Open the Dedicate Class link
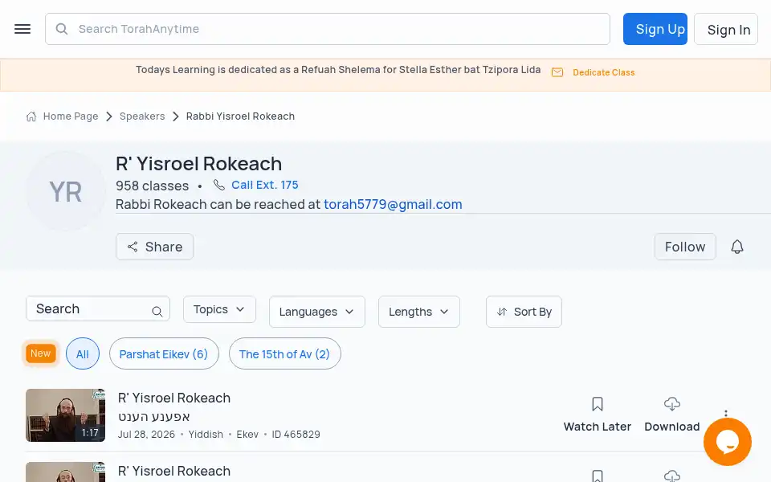The width and height of the screenshot is (771, 482). coord(603,72)
